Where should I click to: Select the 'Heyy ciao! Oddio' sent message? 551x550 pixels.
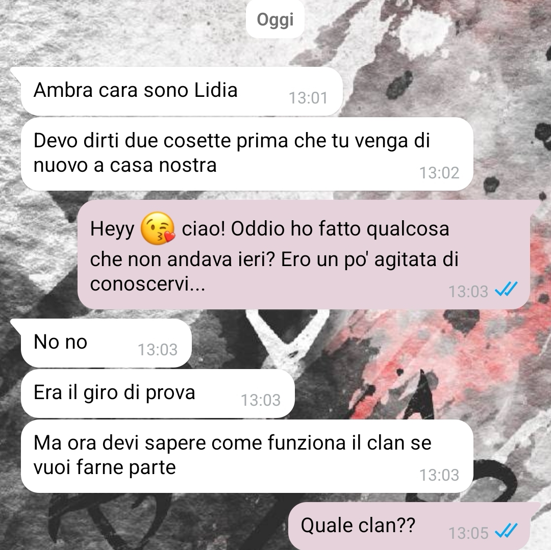304,254
